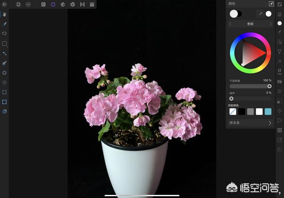
Task: Tap the 色轮 color wheel label
Action: (x=250, y=24)
